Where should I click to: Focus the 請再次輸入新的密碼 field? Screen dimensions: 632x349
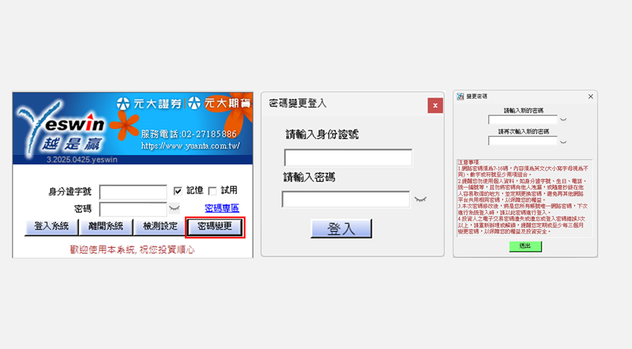pos(522,141)
